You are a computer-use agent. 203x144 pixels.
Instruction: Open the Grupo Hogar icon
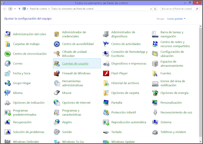[x=8, y=83]
